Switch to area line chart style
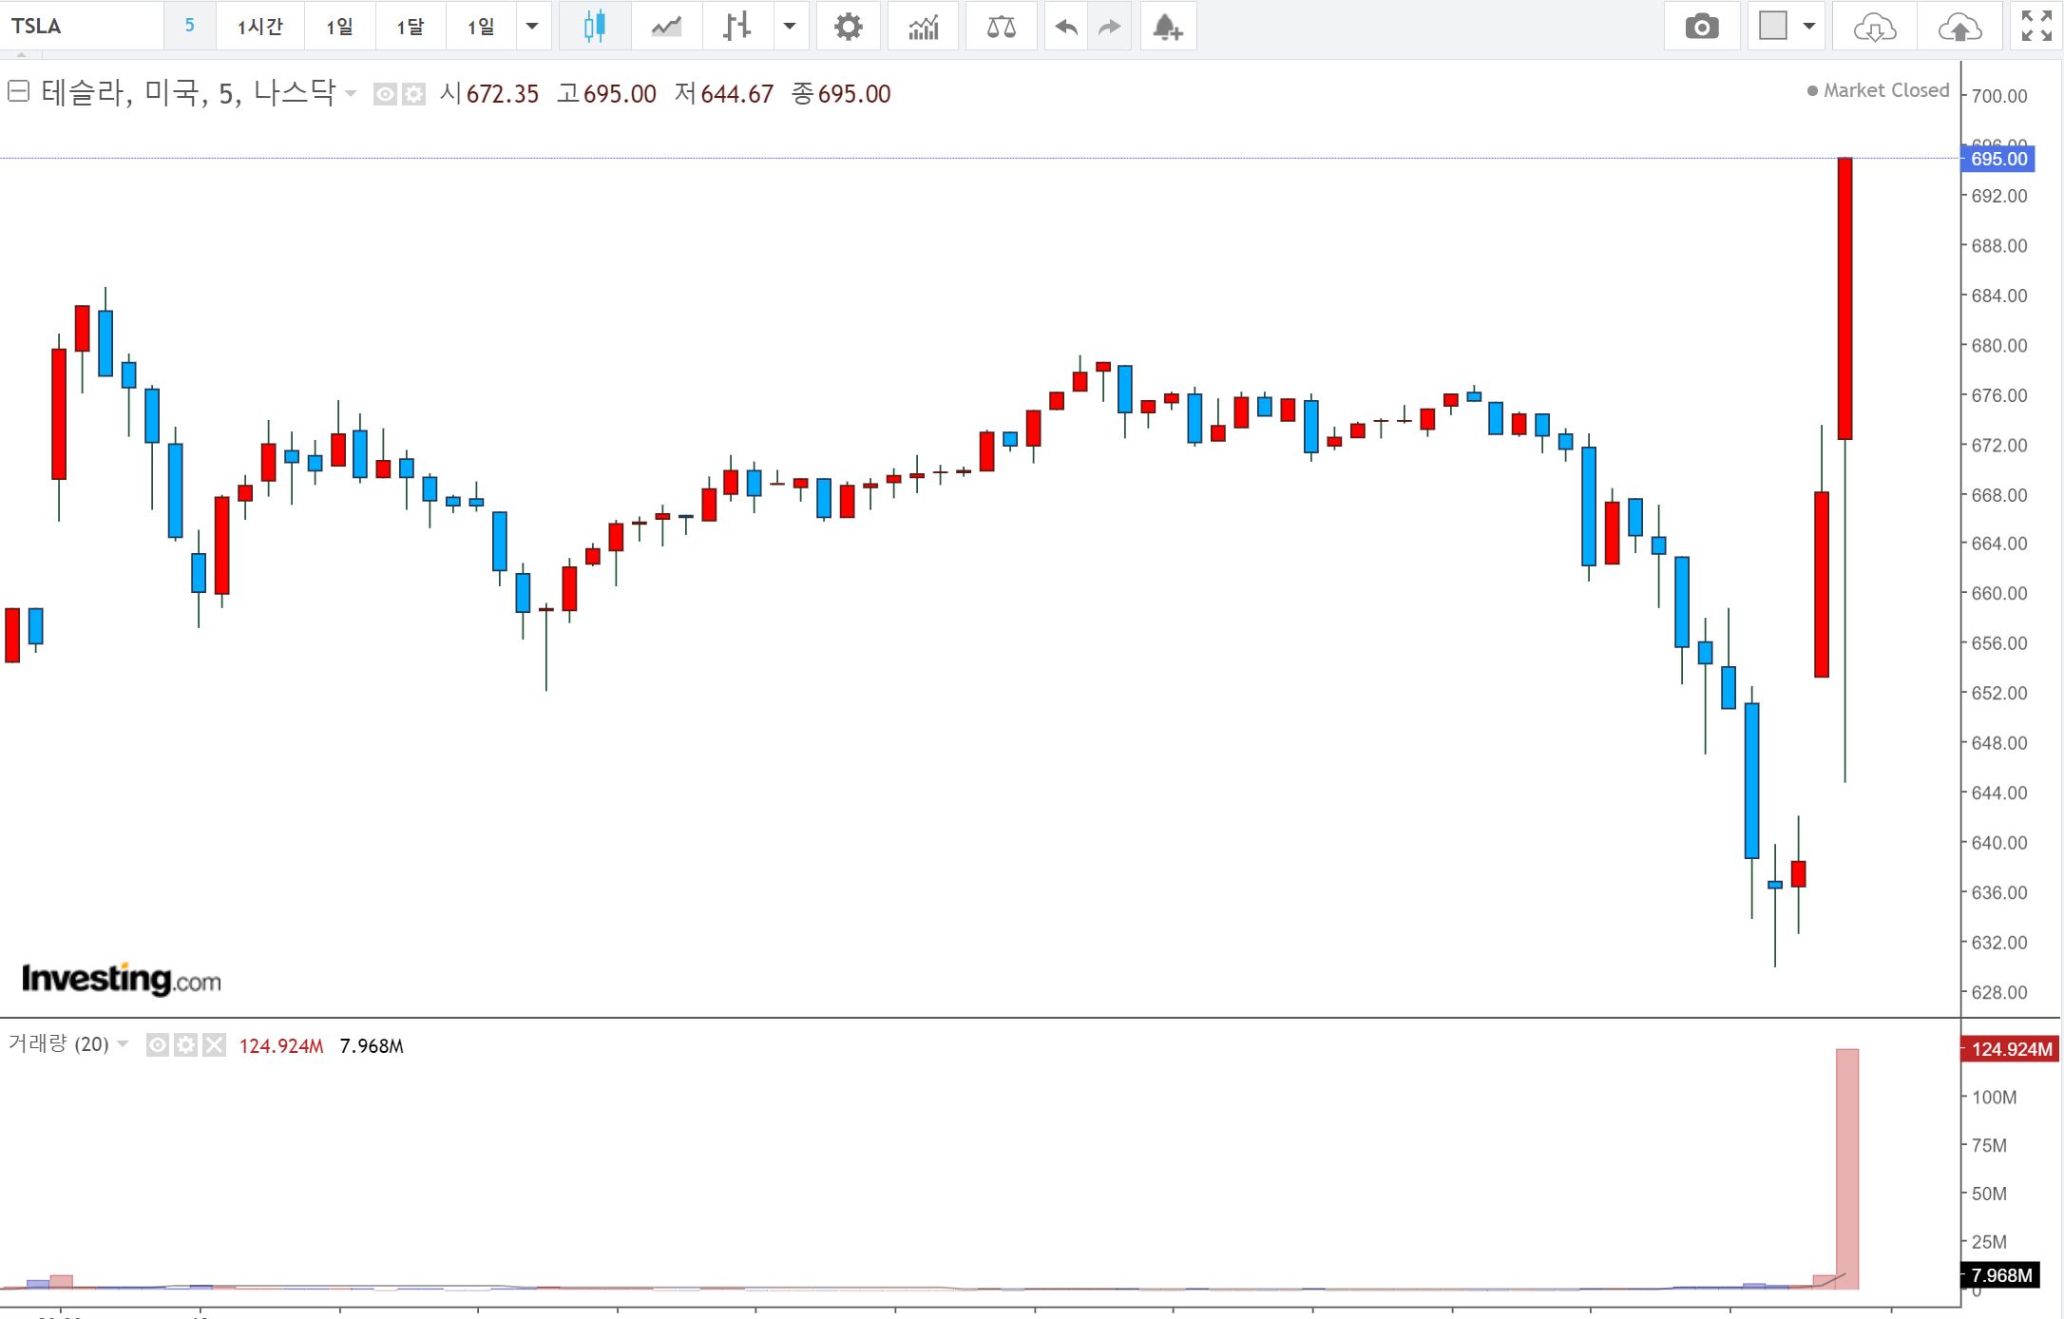This screenshot has width=2064, height=1319. tap(666, 26)
